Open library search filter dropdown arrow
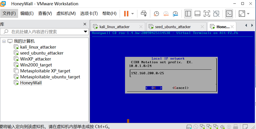The height and width of the screenshot is (129, 256). 86,32
